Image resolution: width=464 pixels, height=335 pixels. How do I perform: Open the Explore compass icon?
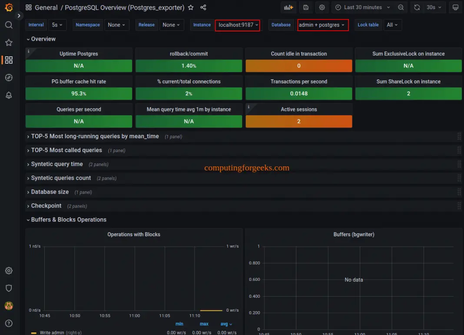coord(9,78)
